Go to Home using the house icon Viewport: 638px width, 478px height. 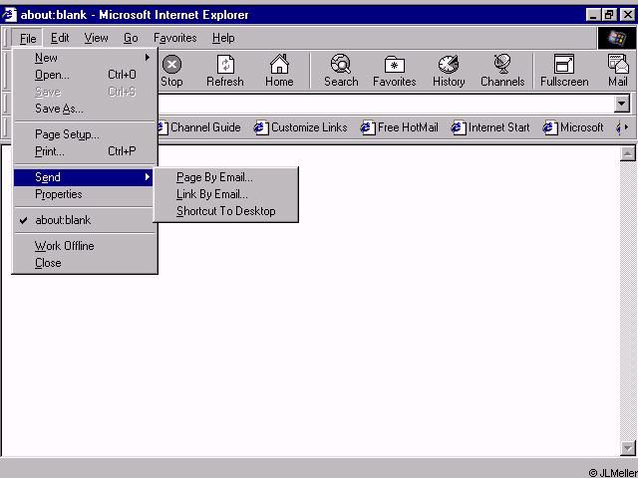(x=279, y=71)
